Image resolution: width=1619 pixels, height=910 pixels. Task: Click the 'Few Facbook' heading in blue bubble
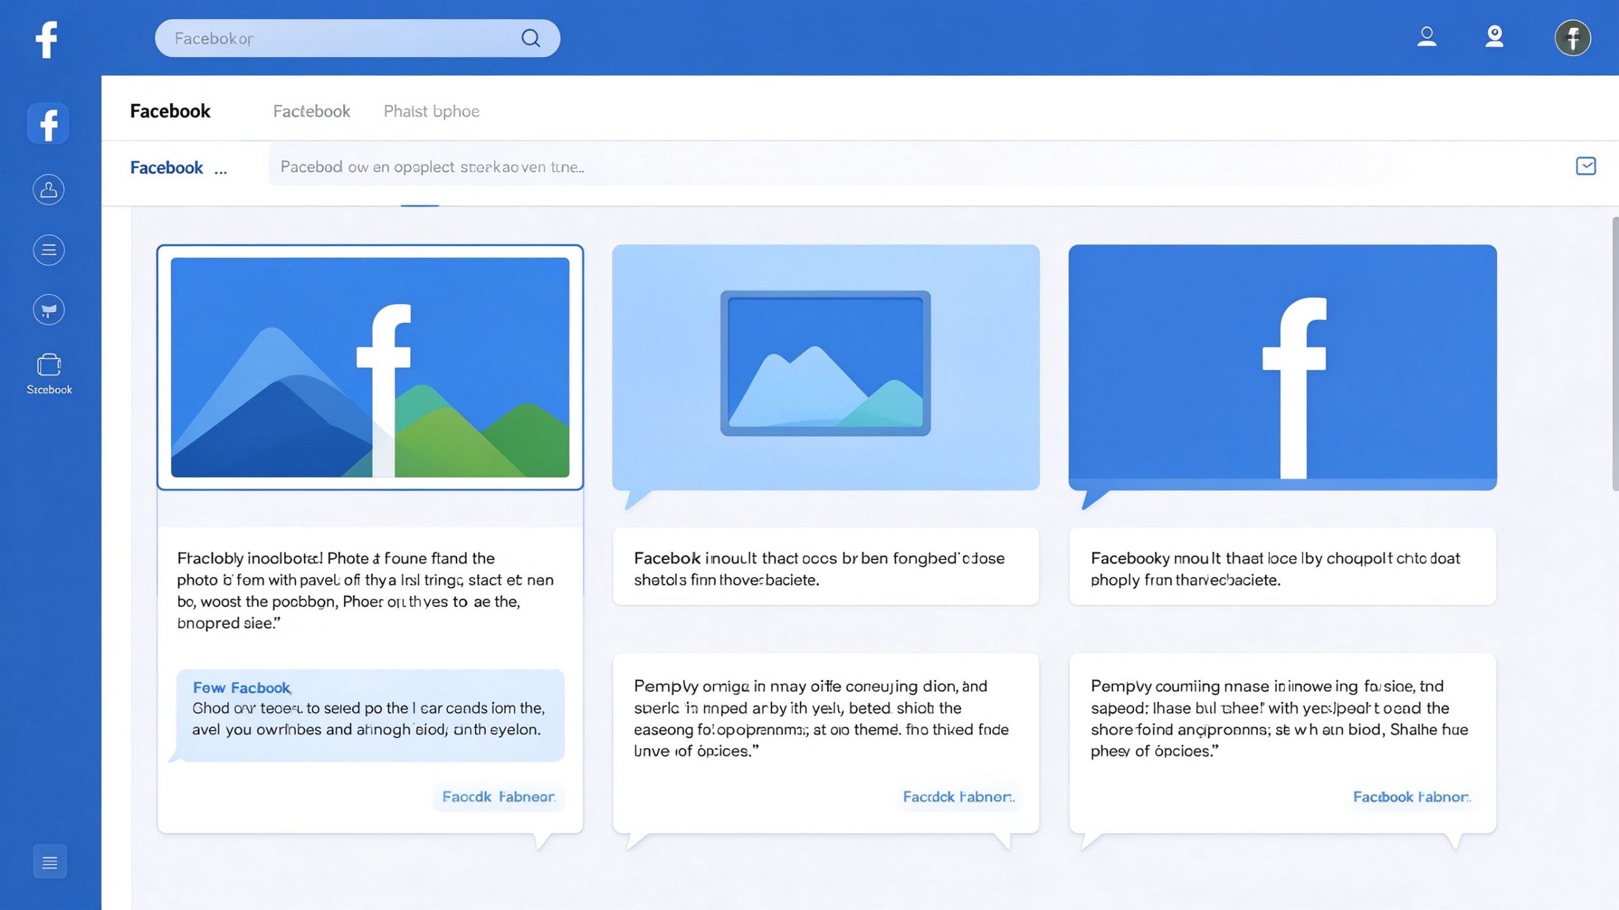click(242, 688)
